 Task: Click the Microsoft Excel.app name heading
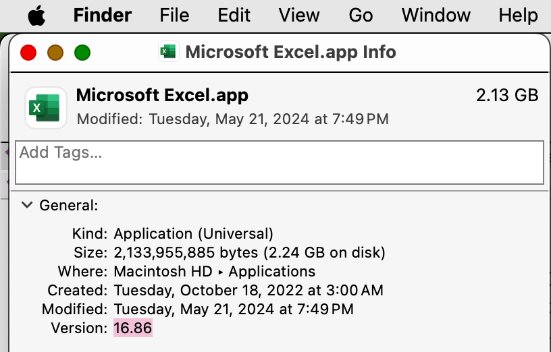162,96
